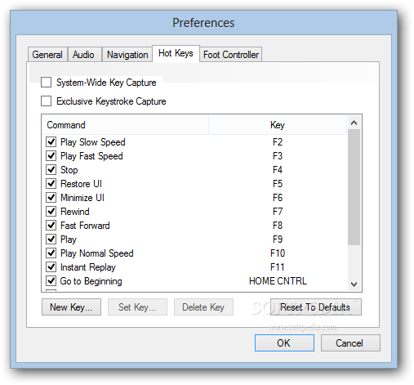The width and height of the screenshot is (414, 385).
Task: Disable the Rewind hotkey checkbox
Action: click(x=51, y=212)
